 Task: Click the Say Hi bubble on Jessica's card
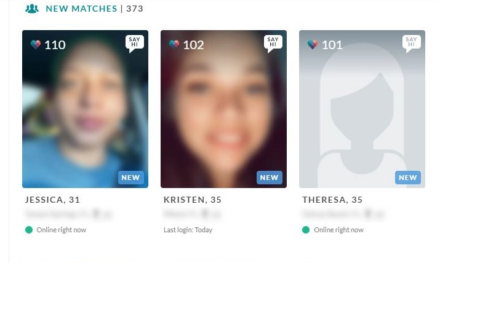coord(134,42)
